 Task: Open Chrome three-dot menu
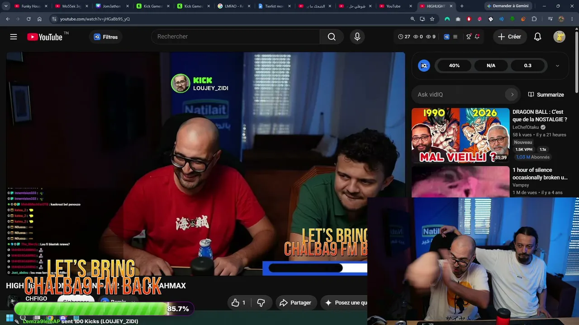tap(572, 19)
